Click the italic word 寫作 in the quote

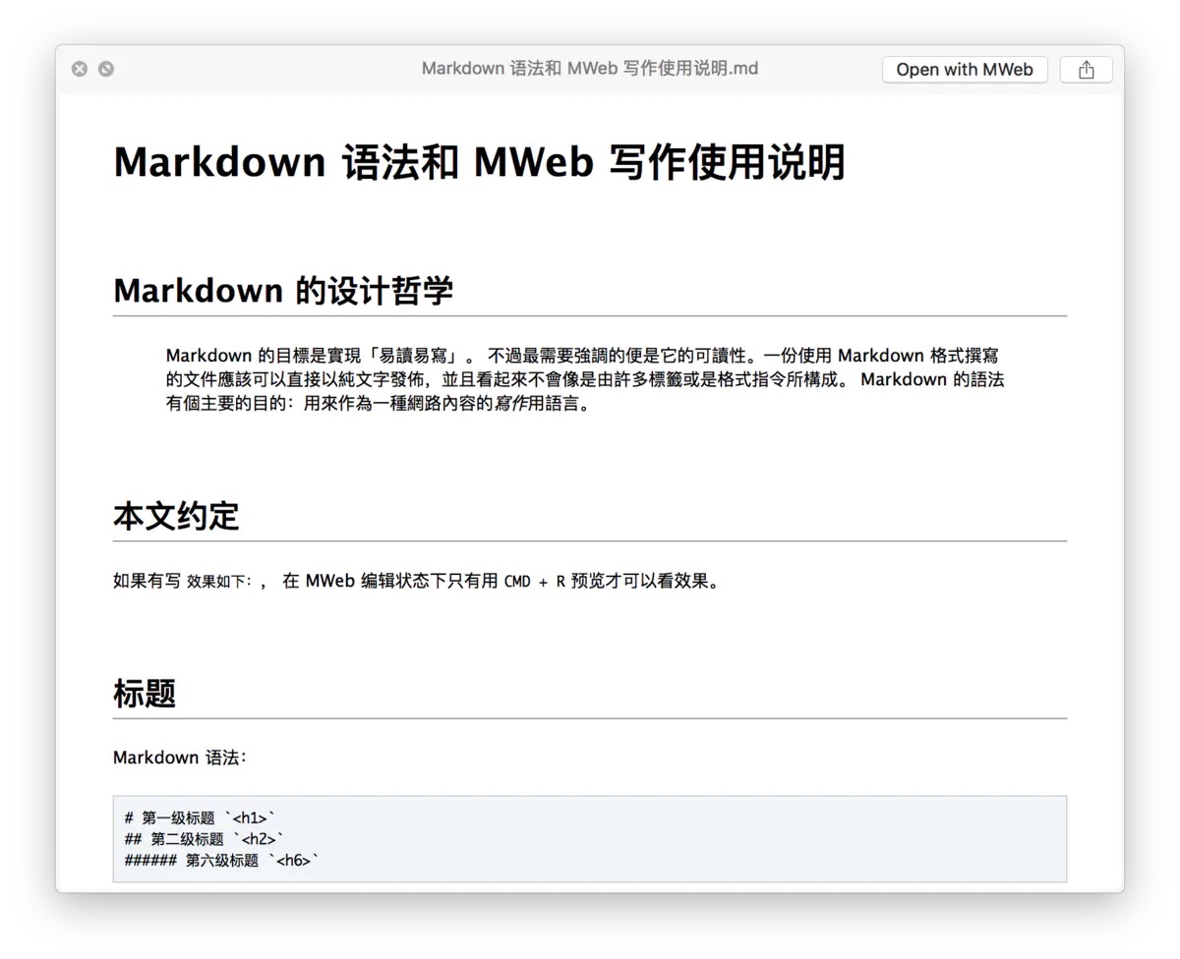pos(509,403)
